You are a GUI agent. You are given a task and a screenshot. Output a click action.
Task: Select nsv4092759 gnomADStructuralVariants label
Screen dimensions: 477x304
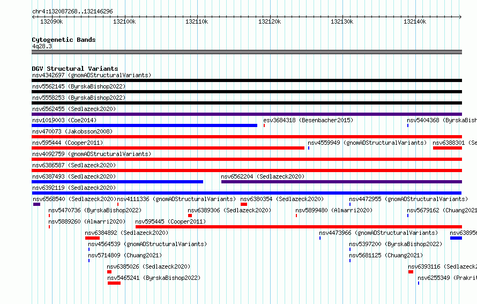92,154
